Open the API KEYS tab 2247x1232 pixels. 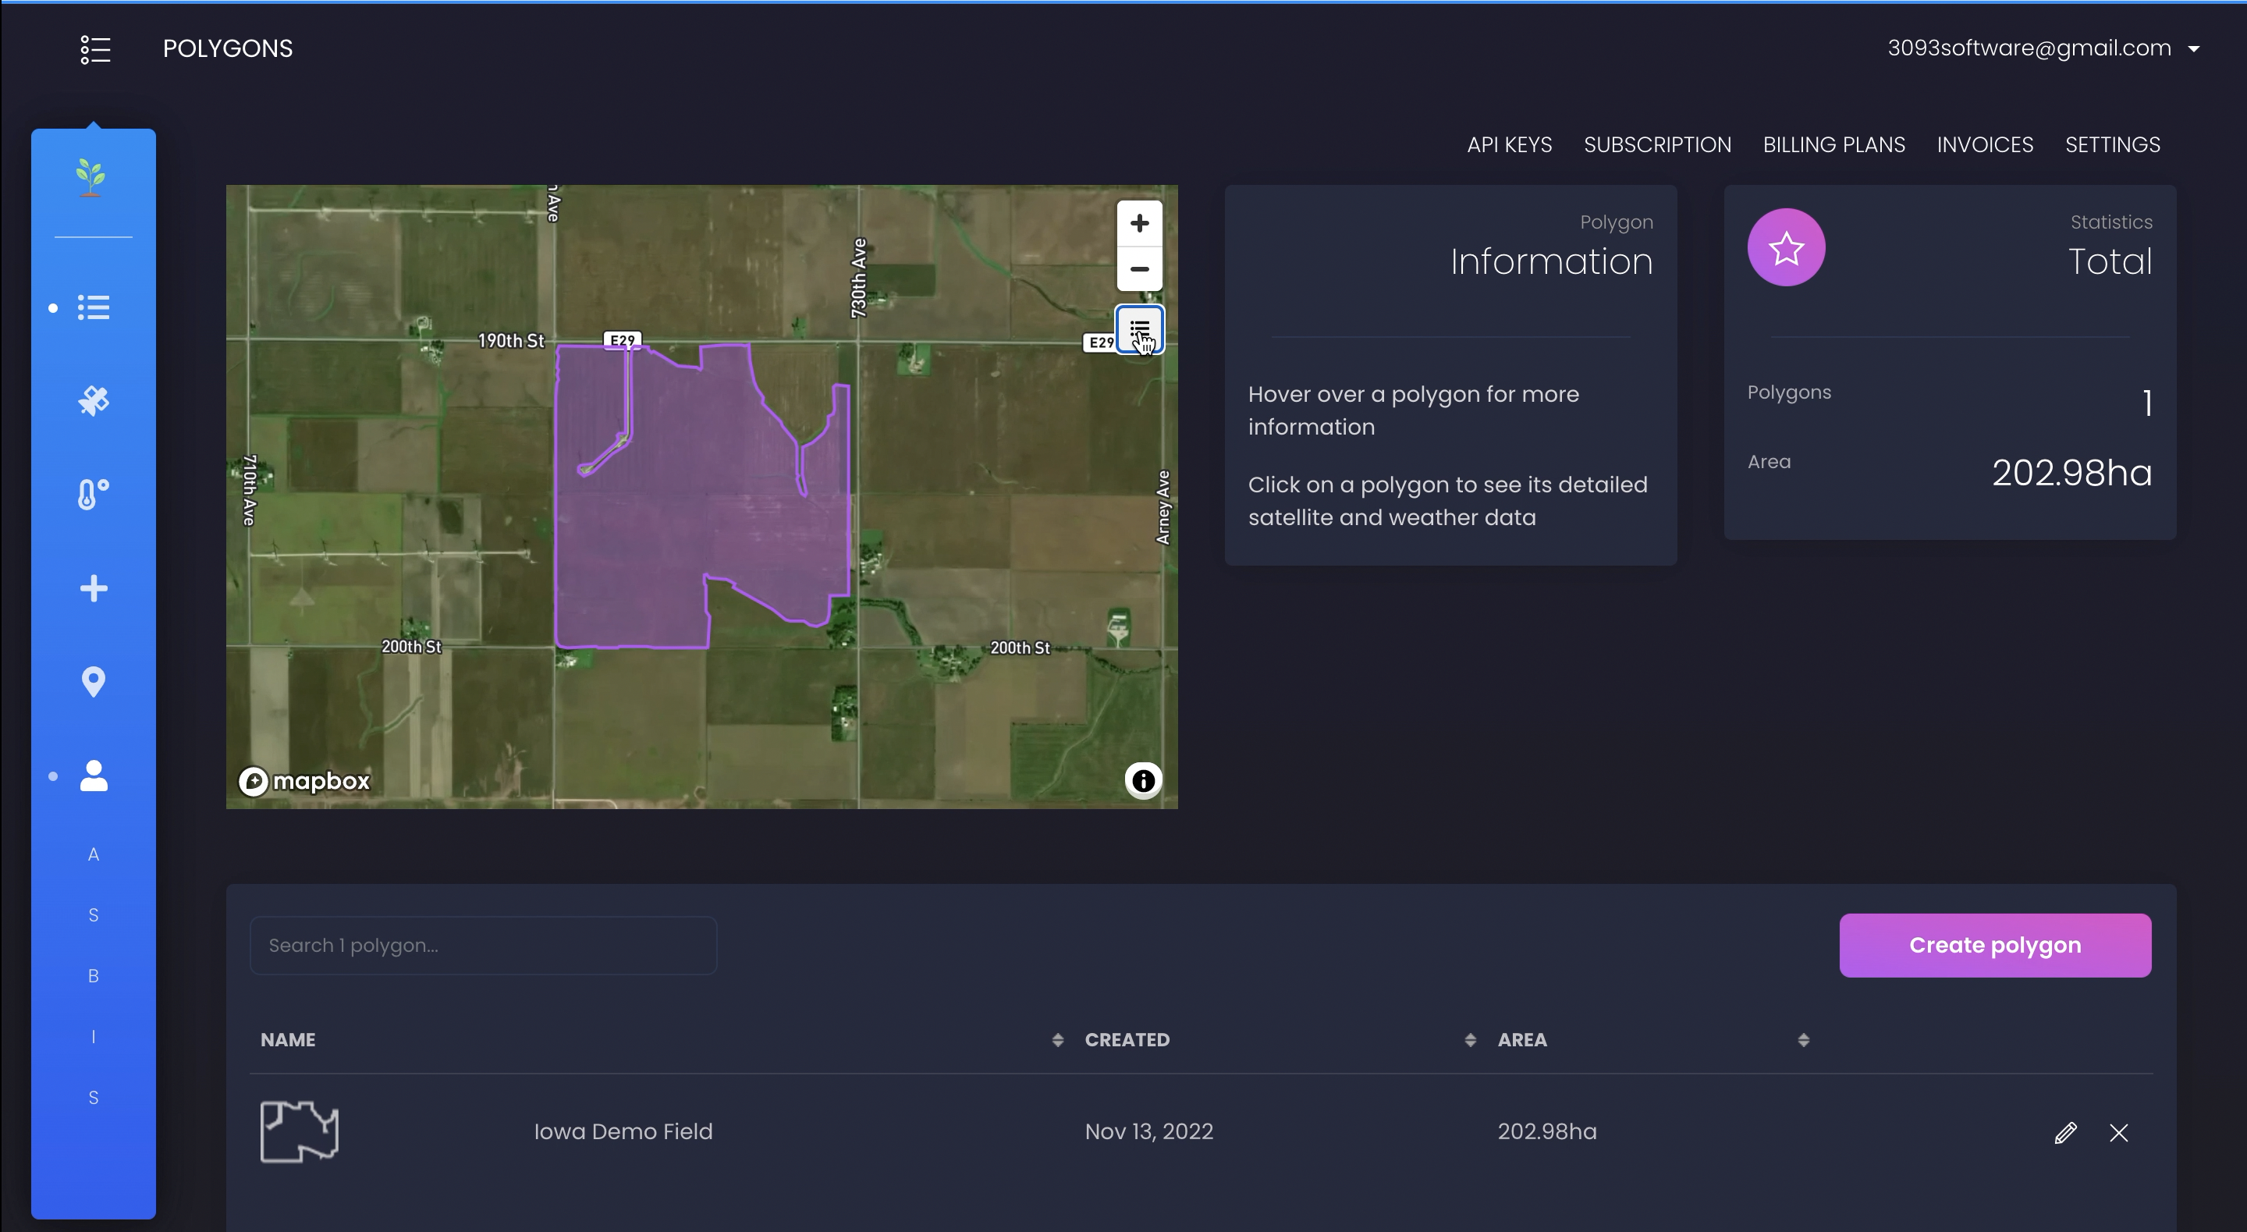click(1509, 145)
